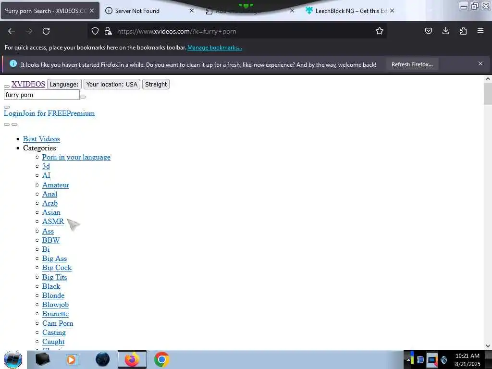Screen dimensions: 492x369
Task: Close the XVIDEOS search tab
Action: tap(92, 11)
